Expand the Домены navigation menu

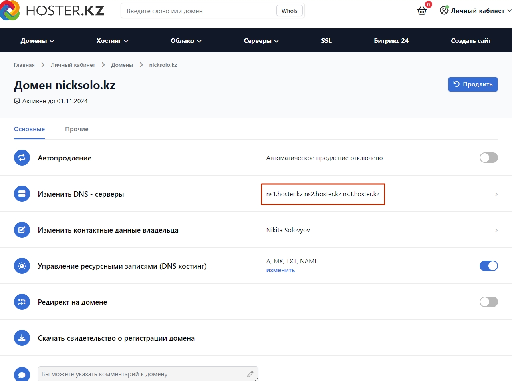click(37, 40)
